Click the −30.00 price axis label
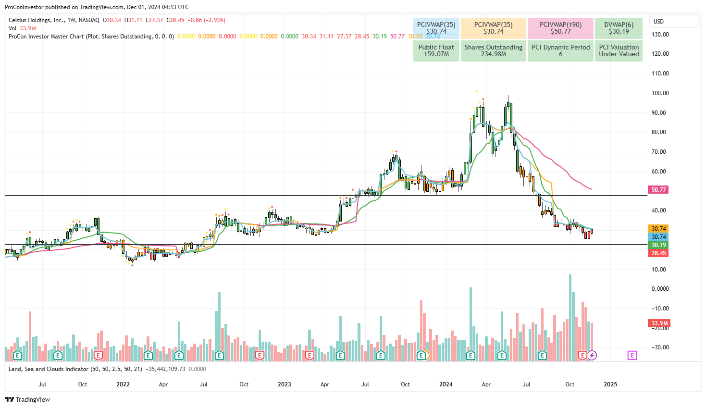This screenshot has width=706, height=408. (x=660, y=347)
